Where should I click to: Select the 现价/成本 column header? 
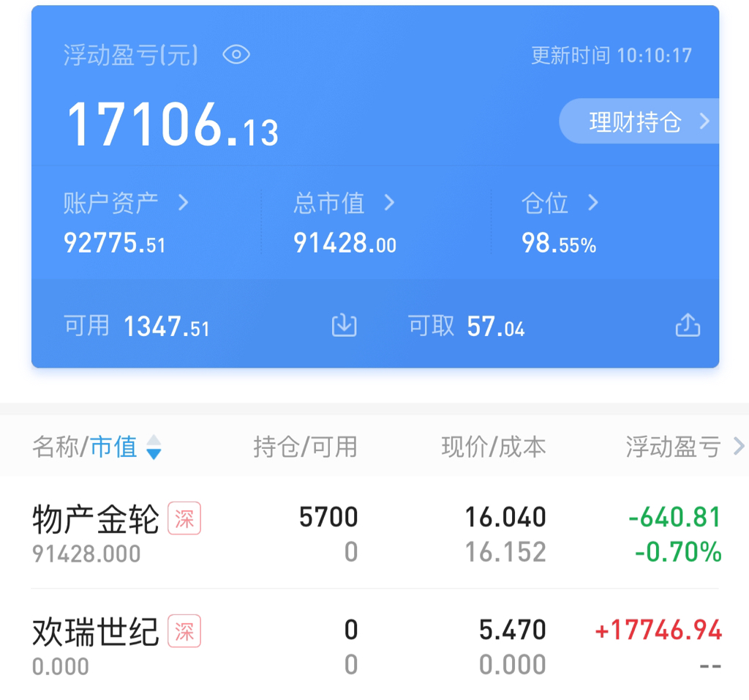pyautogui.click(x=494, y=447)
